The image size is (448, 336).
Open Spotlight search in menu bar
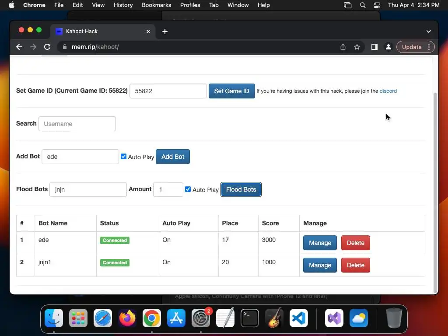[363, 5]
